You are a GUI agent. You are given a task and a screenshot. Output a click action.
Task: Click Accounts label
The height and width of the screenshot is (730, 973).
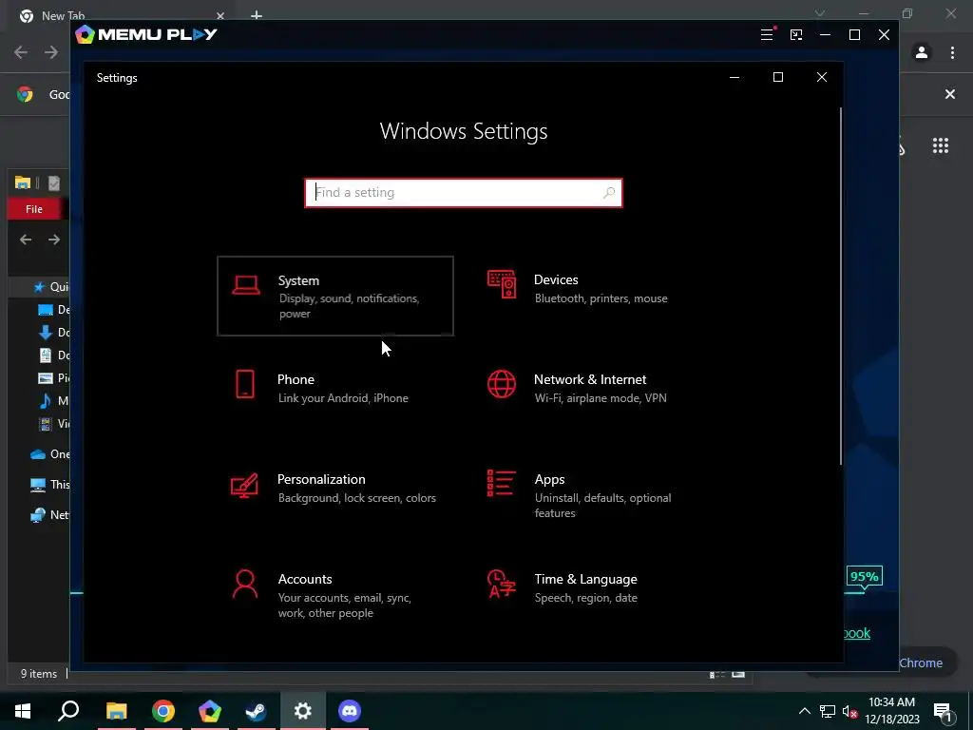click(305, 579)
